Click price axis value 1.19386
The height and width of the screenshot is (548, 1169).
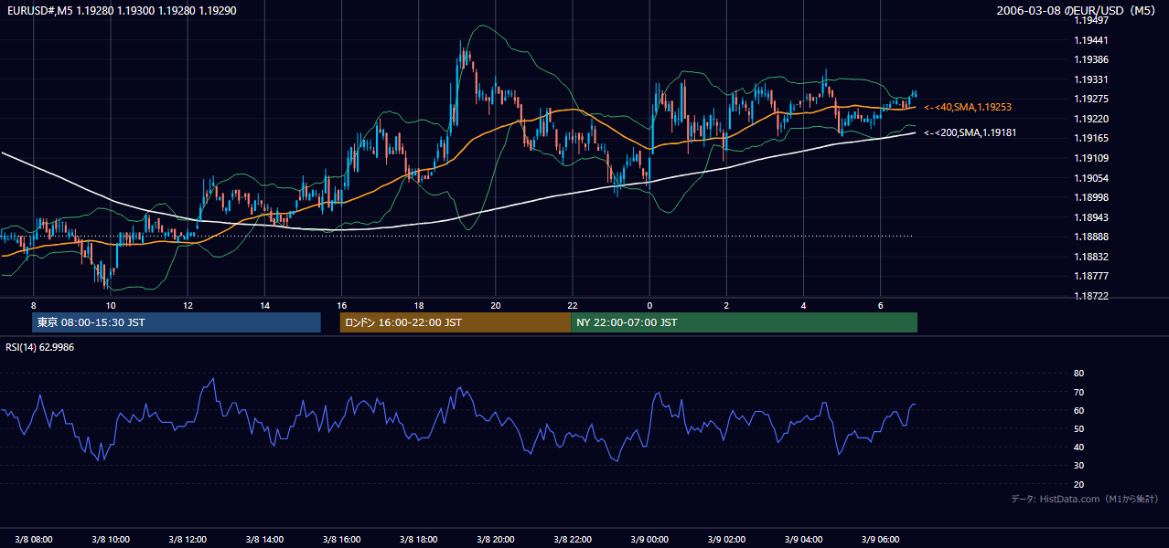[1091, 60]
